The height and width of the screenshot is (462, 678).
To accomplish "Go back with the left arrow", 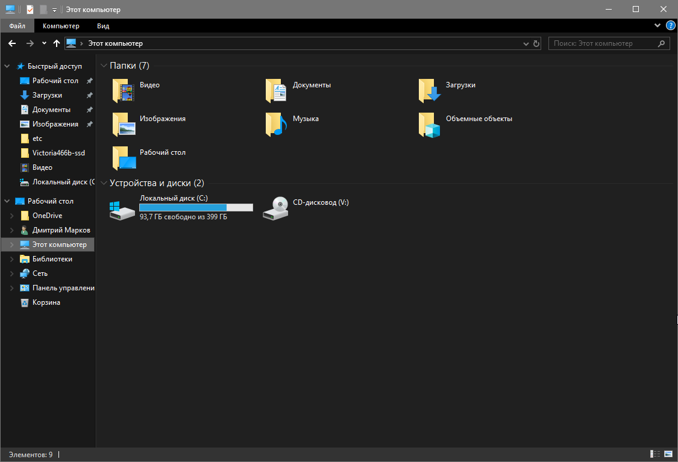I will 12,43.
